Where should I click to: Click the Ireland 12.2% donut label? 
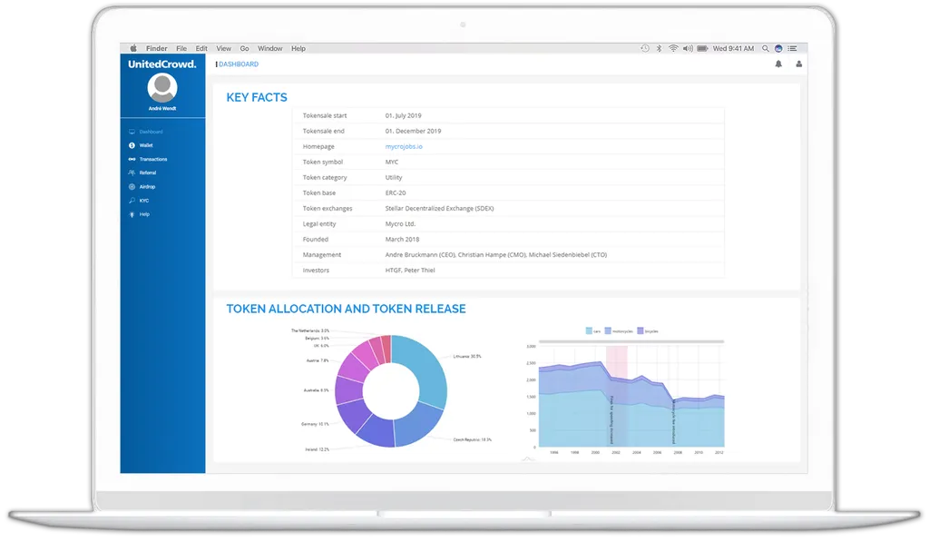coord(317,449)
